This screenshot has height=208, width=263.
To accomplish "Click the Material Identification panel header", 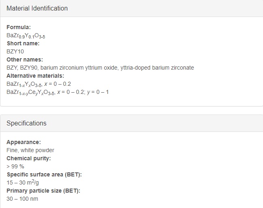I will click(131, 8).
